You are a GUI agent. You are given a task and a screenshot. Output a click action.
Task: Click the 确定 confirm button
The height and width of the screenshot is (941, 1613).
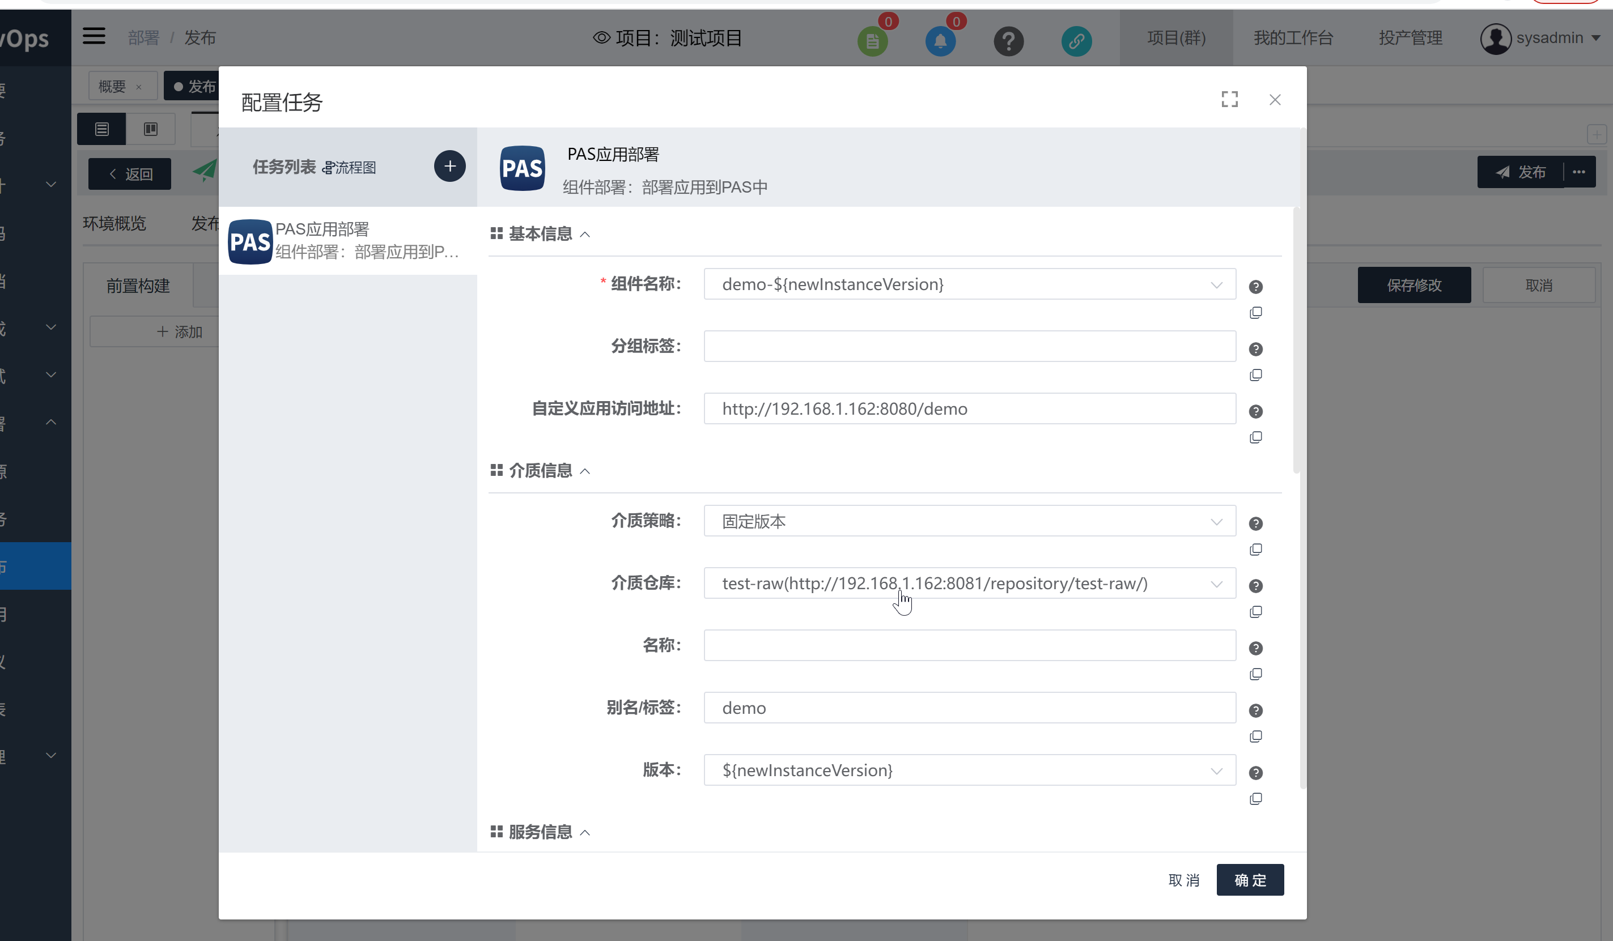point(1250,880)
